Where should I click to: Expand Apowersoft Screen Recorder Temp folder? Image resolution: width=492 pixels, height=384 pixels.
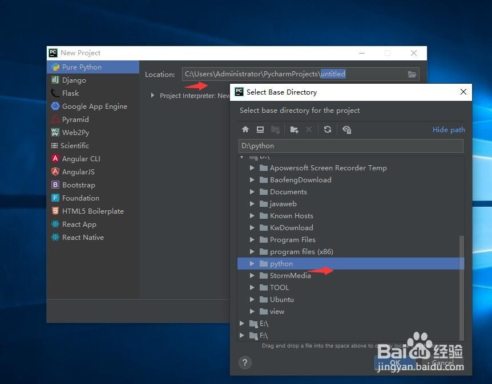(252, 168)
